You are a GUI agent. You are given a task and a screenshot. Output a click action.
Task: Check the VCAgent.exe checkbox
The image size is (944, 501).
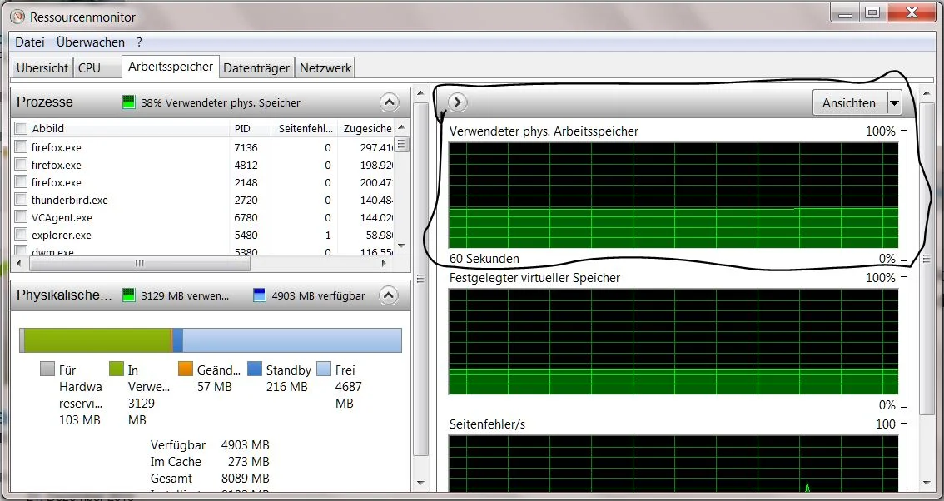(21, 216)
